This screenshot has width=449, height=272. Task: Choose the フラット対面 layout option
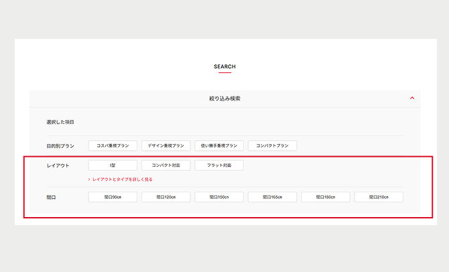tap(219, 165)
